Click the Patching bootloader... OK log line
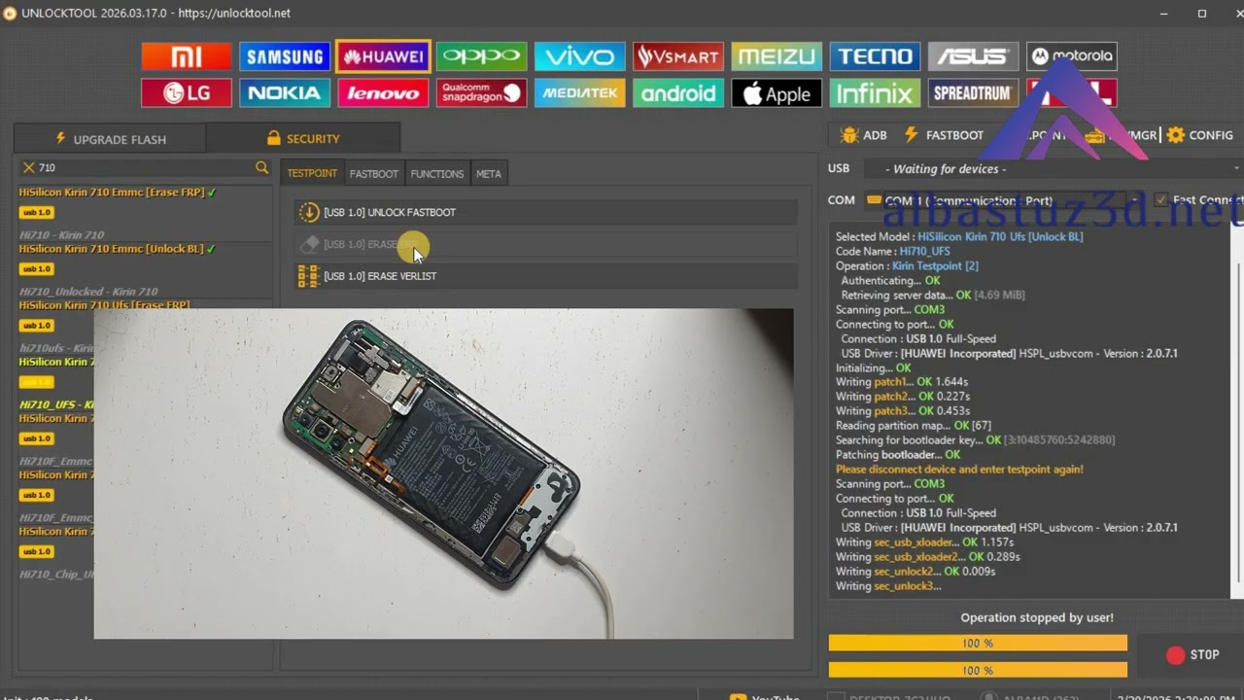This screenshot has height=700, width=1244. [x=898, y=455]
